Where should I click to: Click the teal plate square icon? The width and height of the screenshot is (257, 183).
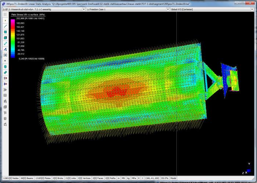(5, 32)
